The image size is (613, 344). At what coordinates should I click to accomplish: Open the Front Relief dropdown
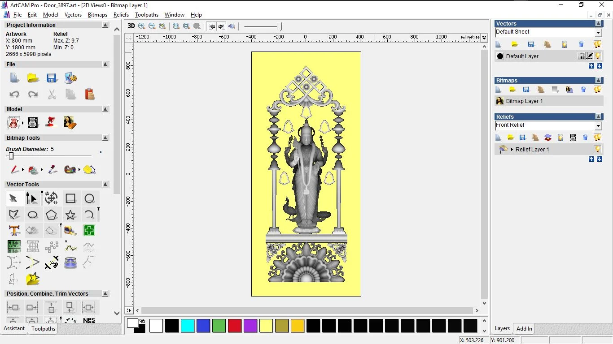598,125
